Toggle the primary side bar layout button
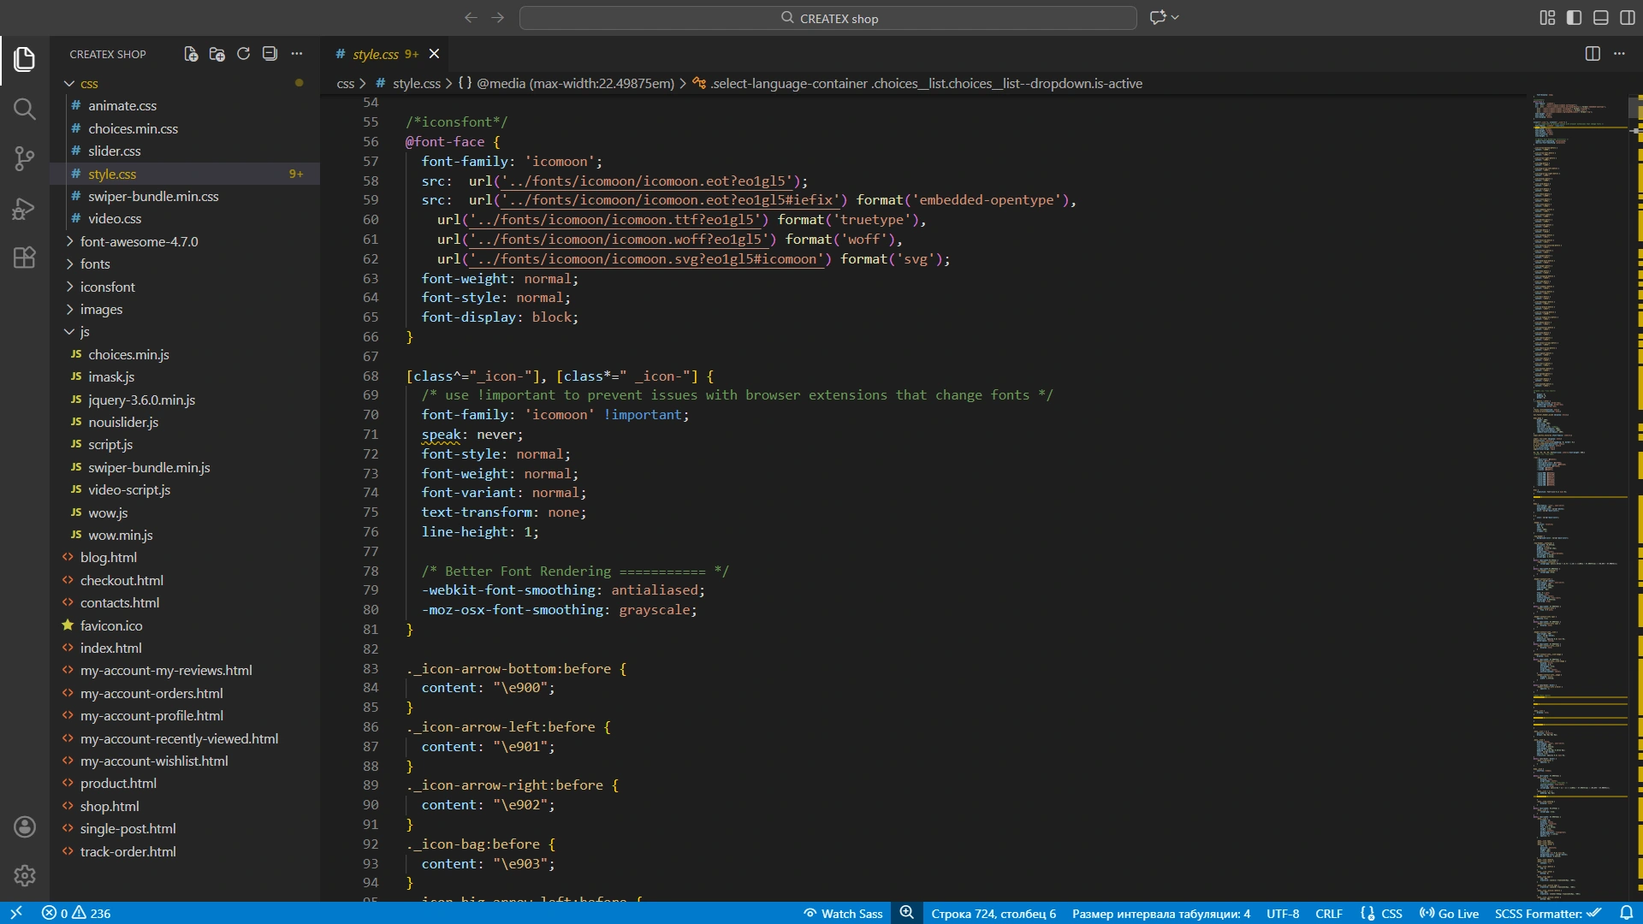This screenshot has height=924, width=1643. pos(1574,18)
